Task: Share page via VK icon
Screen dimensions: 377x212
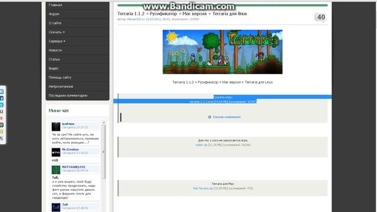Action: [1, 92]
